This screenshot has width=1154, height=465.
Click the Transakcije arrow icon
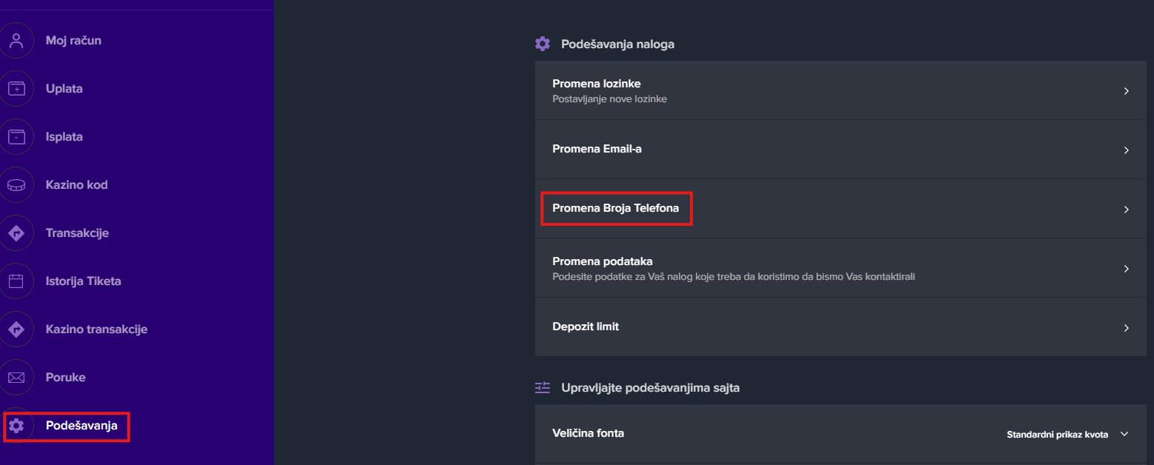pos(16,233)
